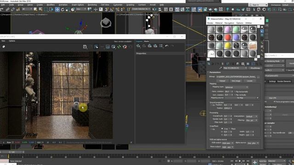Click the color corrections icon at frame buffer left
Screen dimensions: 294x165
pos(4,47)
